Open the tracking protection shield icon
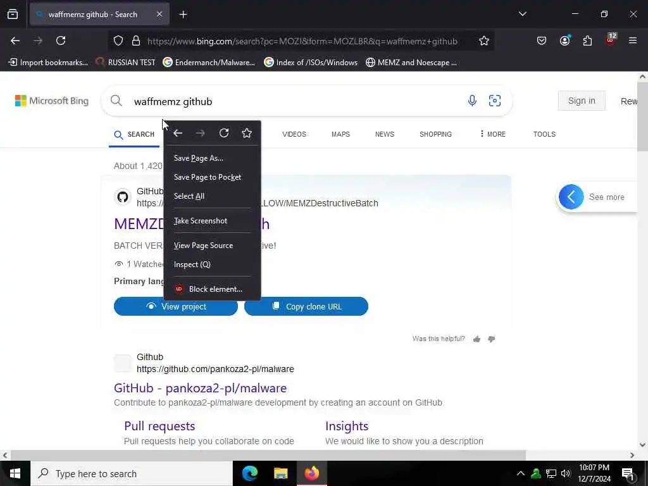 pyautogui.click(x=118, y=41)
